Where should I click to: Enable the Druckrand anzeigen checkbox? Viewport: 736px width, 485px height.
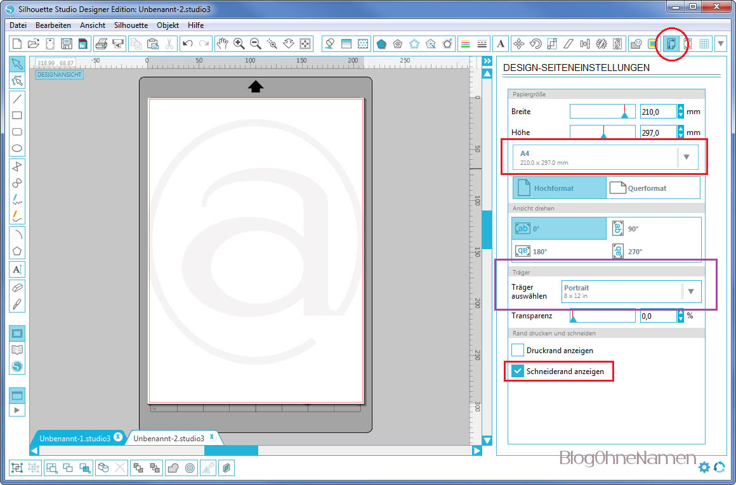(518, 350)
